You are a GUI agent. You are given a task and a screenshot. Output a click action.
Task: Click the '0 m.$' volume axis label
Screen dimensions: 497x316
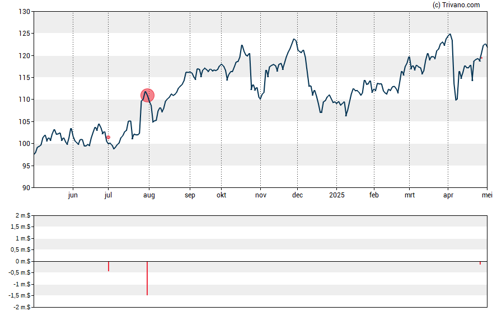[x=23, y=261]
